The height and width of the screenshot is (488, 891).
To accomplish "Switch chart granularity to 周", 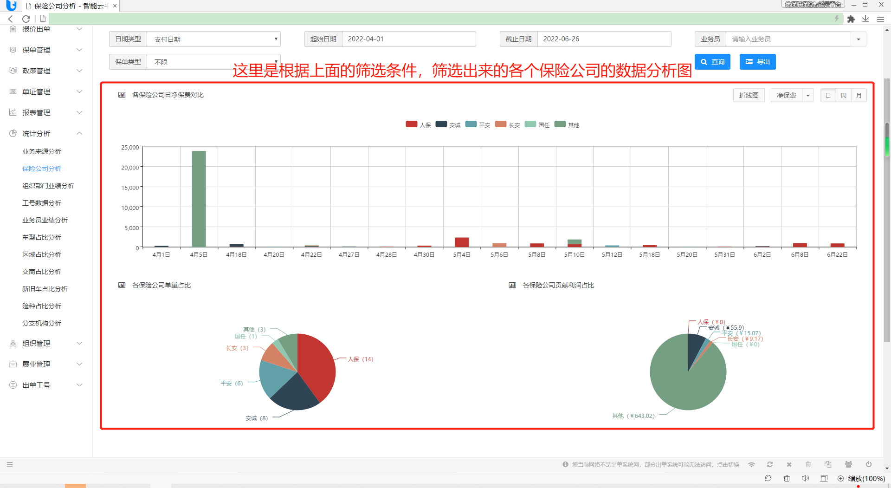I will coord(844,95).
